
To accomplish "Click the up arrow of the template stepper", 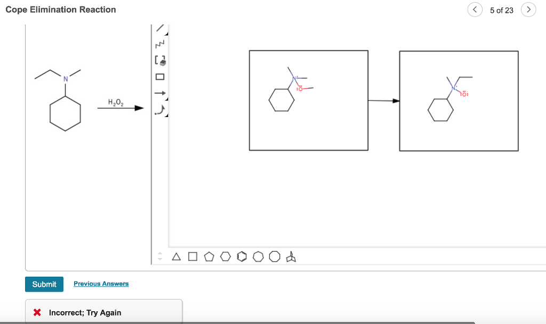I will coord(159,253).
